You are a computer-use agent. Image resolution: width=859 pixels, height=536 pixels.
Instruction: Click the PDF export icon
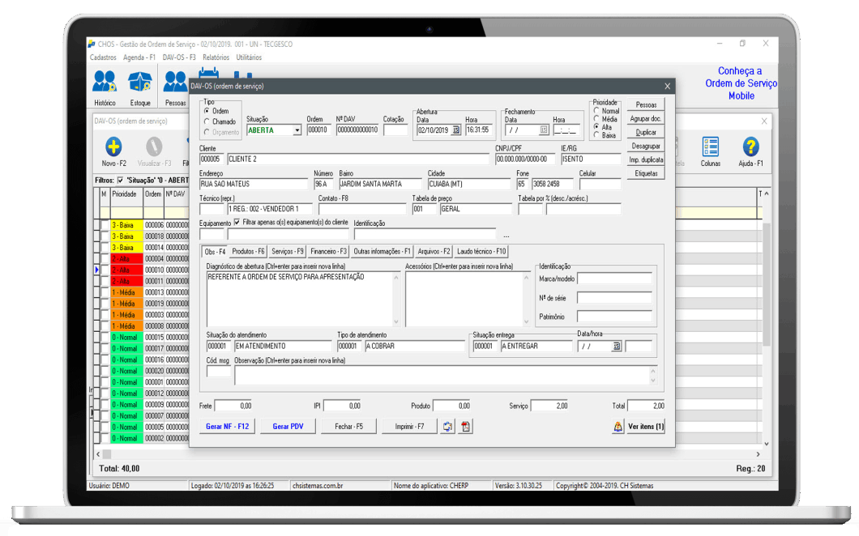click(466, 426)
